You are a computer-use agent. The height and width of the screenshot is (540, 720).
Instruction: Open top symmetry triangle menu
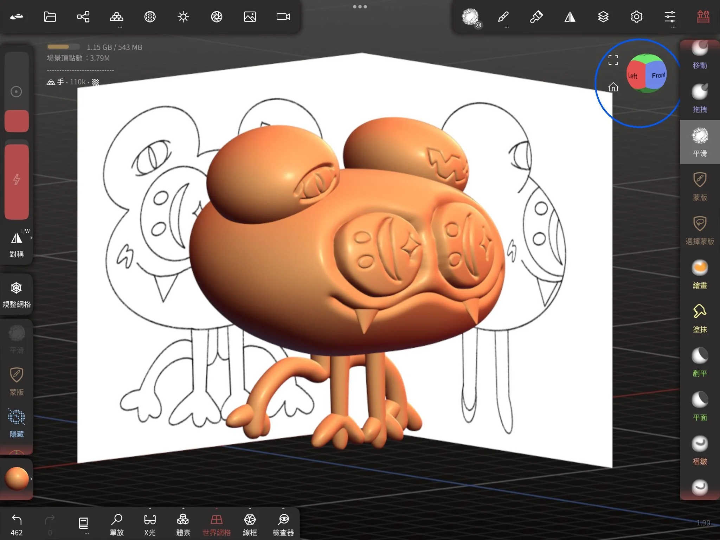tap(570, 17)
